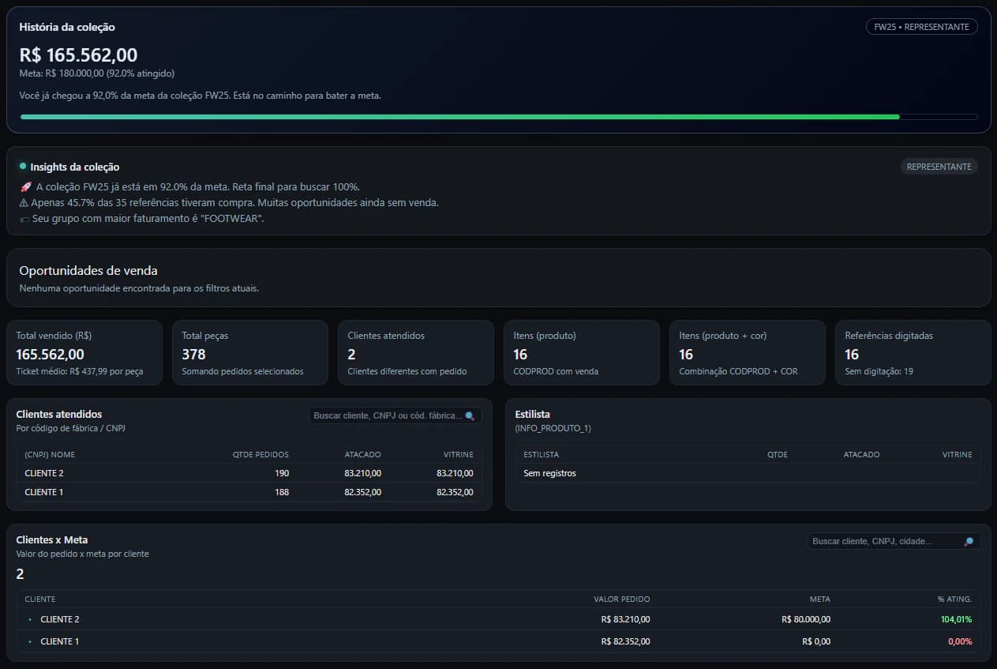The image size is (997, 669).
Task: Click the REPRESENTANTE badge in the insights panel
Action: pos(939,167)
